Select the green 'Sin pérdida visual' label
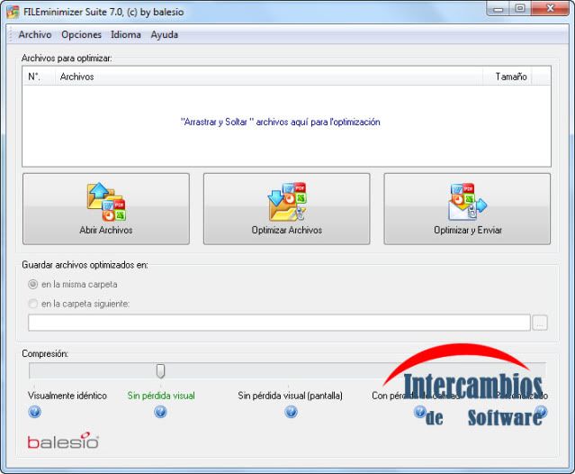The height and width of the screenshot is (474, 575). [161, 396]
